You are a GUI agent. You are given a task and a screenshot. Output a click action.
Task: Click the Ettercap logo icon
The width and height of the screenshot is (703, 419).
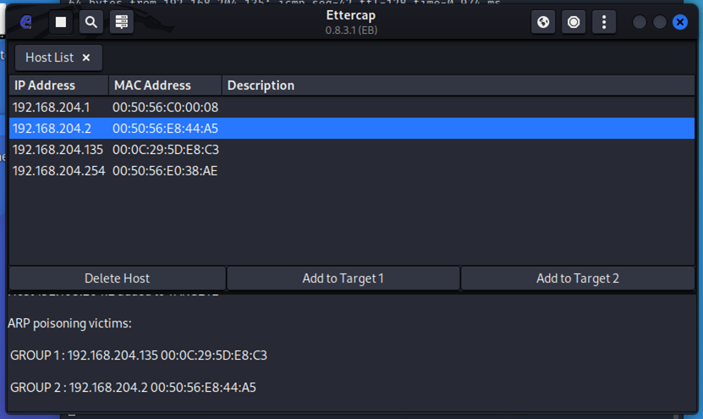(26, 22)
